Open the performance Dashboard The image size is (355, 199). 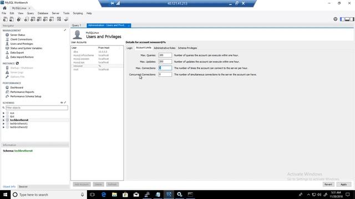(x=17, y=87)
